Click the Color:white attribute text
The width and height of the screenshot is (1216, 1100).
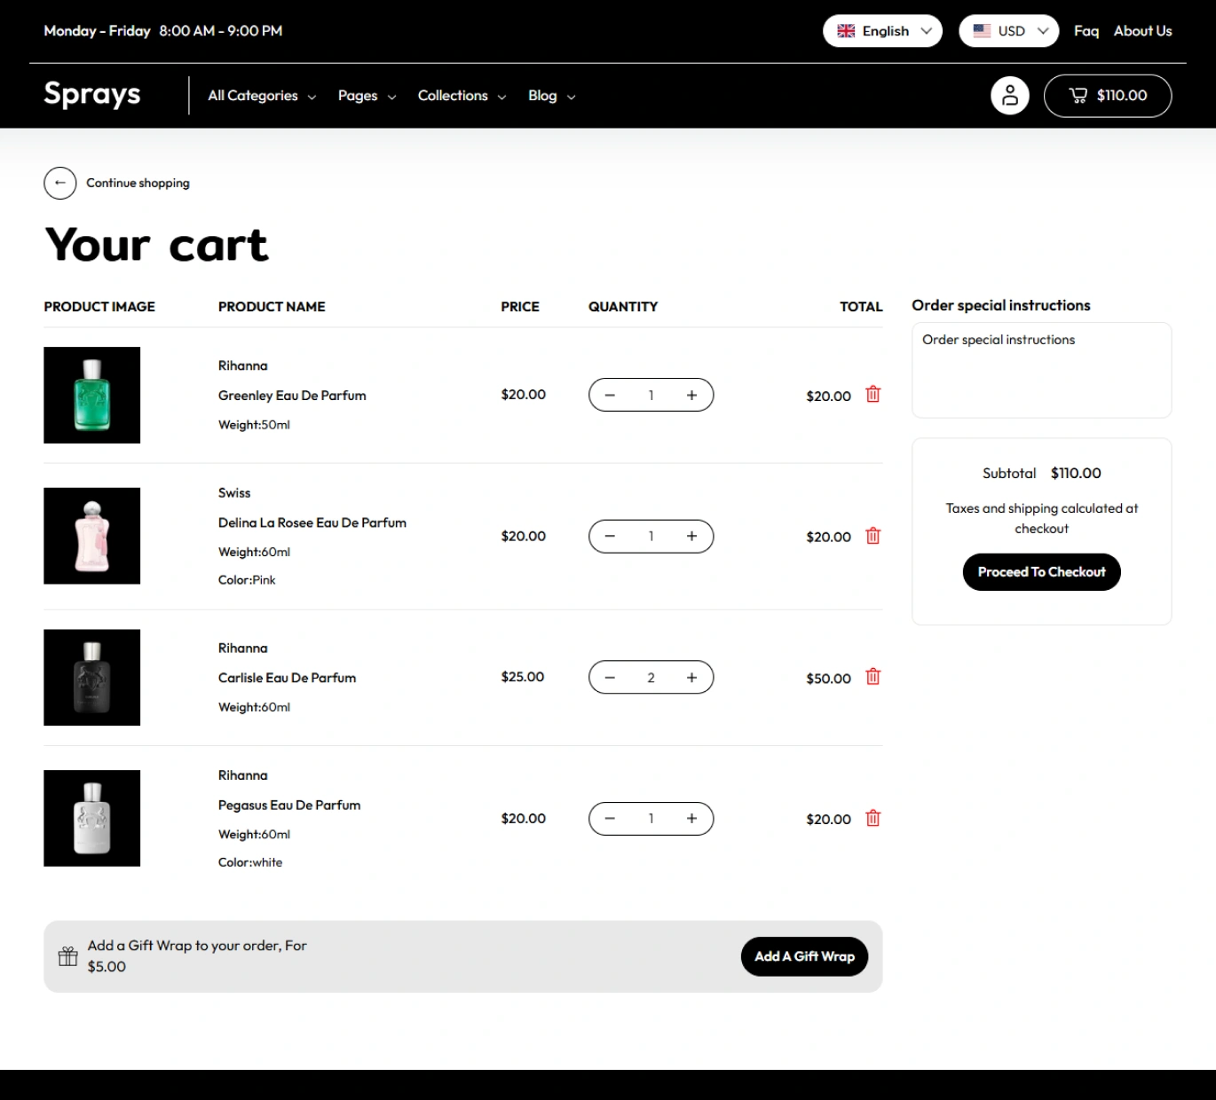(250, 862)
